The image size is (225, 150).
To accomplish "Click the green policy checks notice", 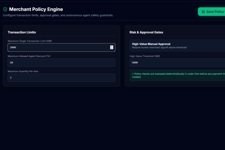I will pos(177,75).
